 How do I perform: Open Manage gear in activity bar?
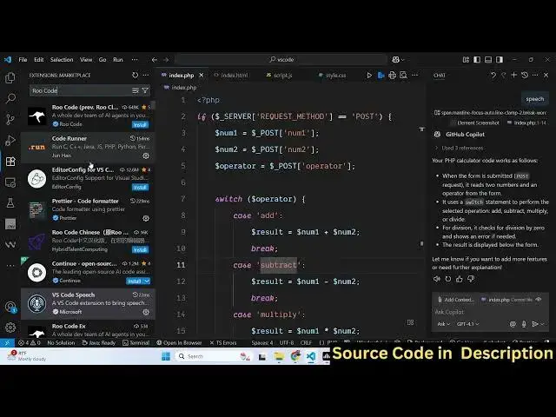point(10,328)
